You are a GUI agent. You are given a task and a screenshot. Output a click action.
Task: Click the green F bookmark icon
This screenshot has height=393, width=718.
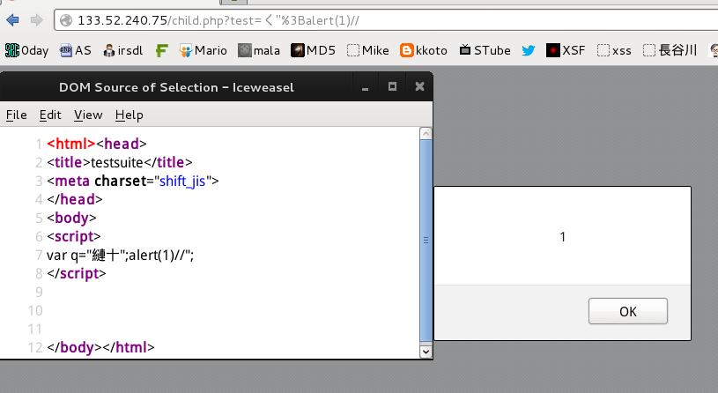161,50
